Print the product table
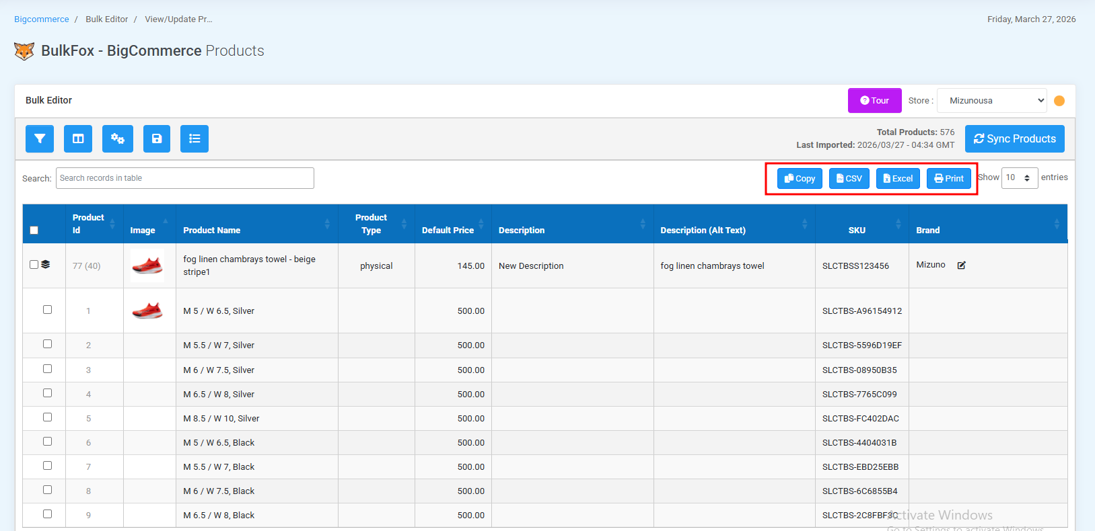Viewport: 1095px width, 531px height. 949,178
